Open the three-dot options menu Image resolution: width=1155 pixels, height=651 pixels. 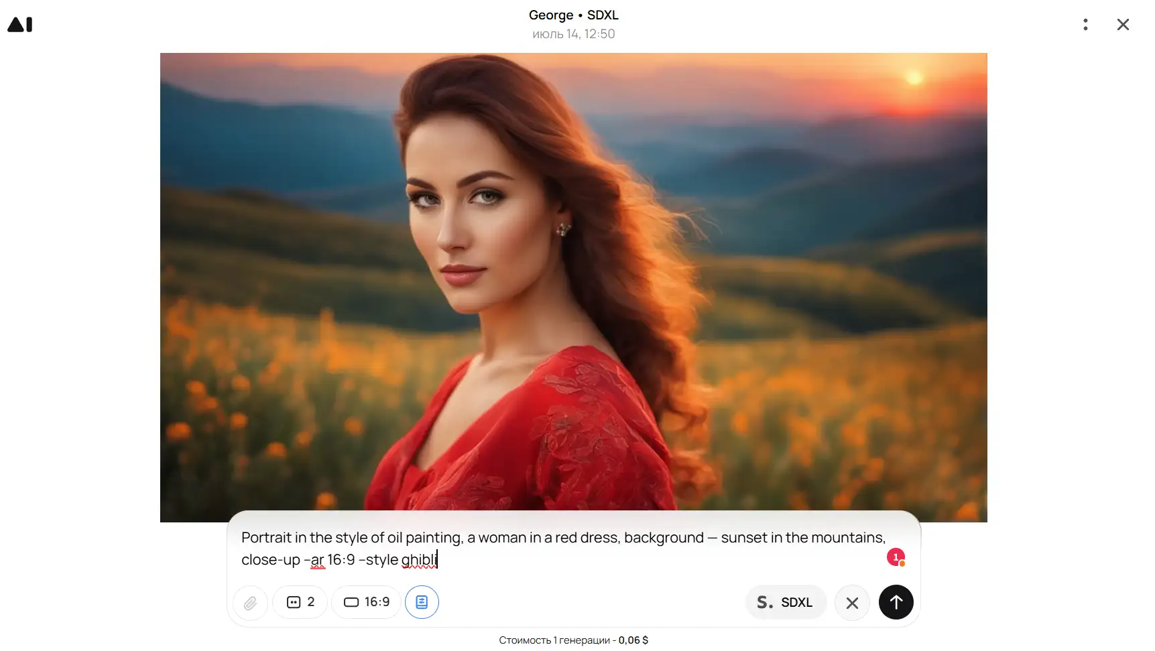(1085, 25)
